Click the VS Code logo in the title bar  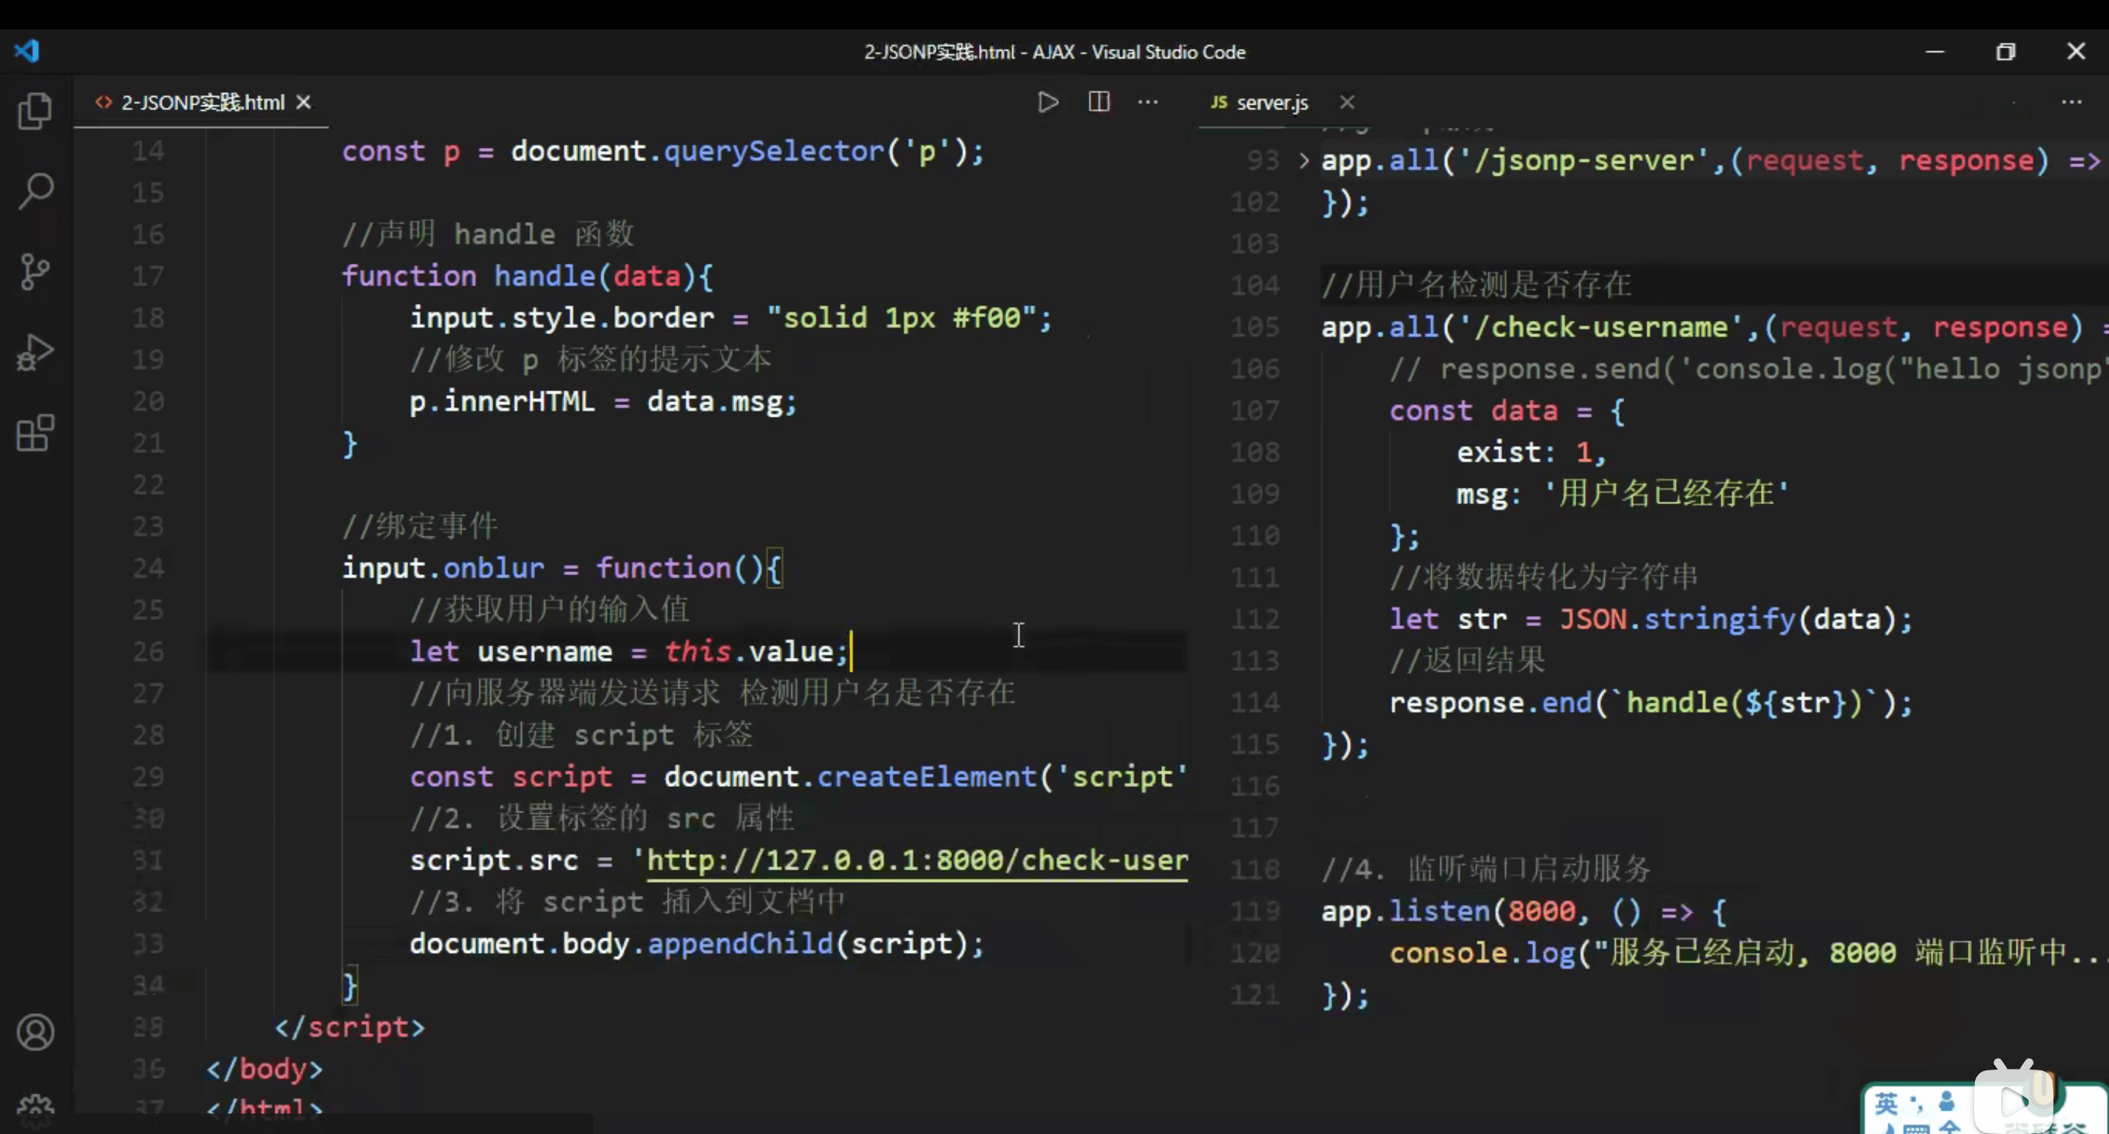tap(27, 51)
